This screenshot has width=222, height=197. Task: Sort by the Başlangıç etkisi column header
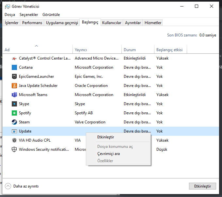point(171,49)
